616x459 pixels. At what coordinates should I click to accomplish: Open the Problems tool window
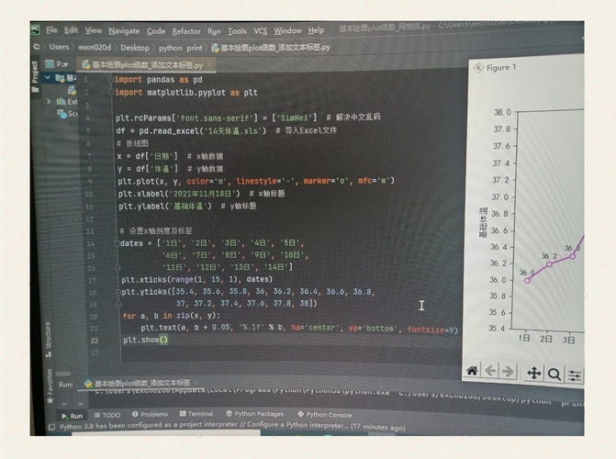pos(150,414)
